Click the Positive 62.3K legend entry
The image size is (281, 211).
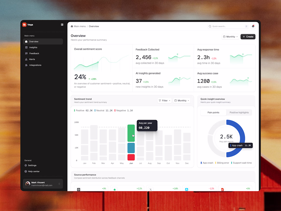click(83, 110)
